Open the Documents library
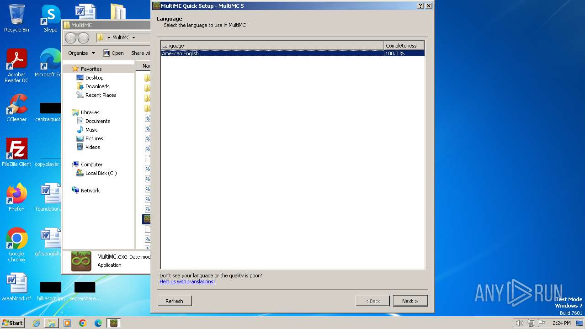This screenshot has width=585, height=329. coord(97,121)
